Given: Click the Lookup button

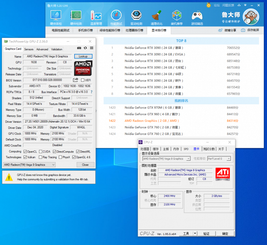Looking at the screenshot, I should tap(83, 56).
